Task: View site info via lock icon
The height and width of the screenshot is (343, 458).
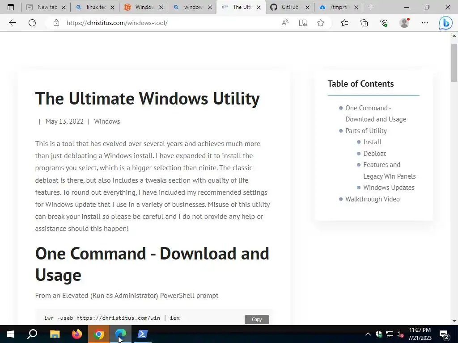Action: [56, 23]
